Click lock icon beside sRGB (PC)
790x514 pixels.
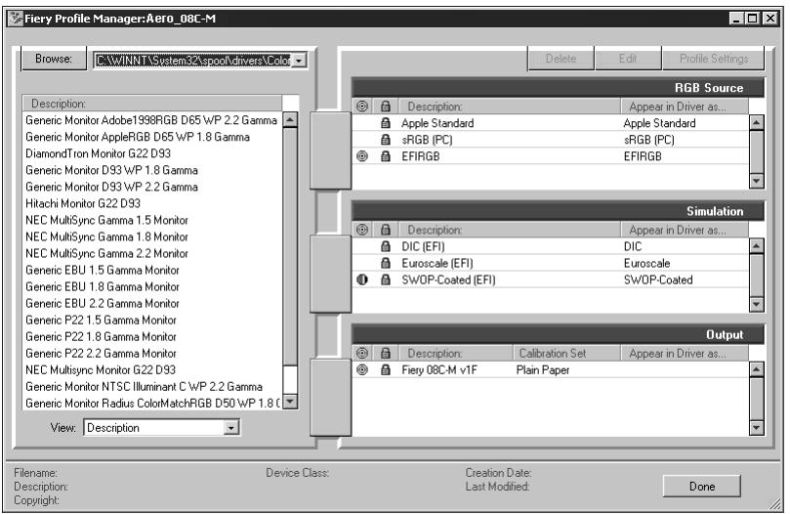coord(386,140)
